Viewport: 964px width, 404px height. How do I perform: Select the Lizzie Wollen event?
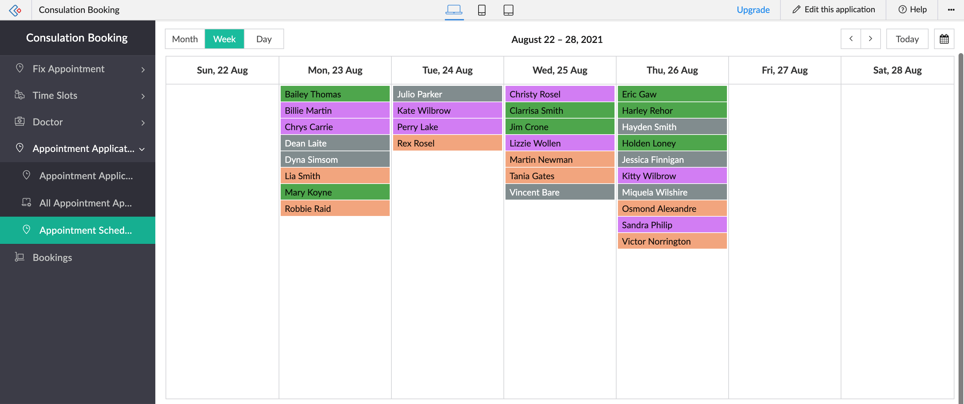point(560,143)
